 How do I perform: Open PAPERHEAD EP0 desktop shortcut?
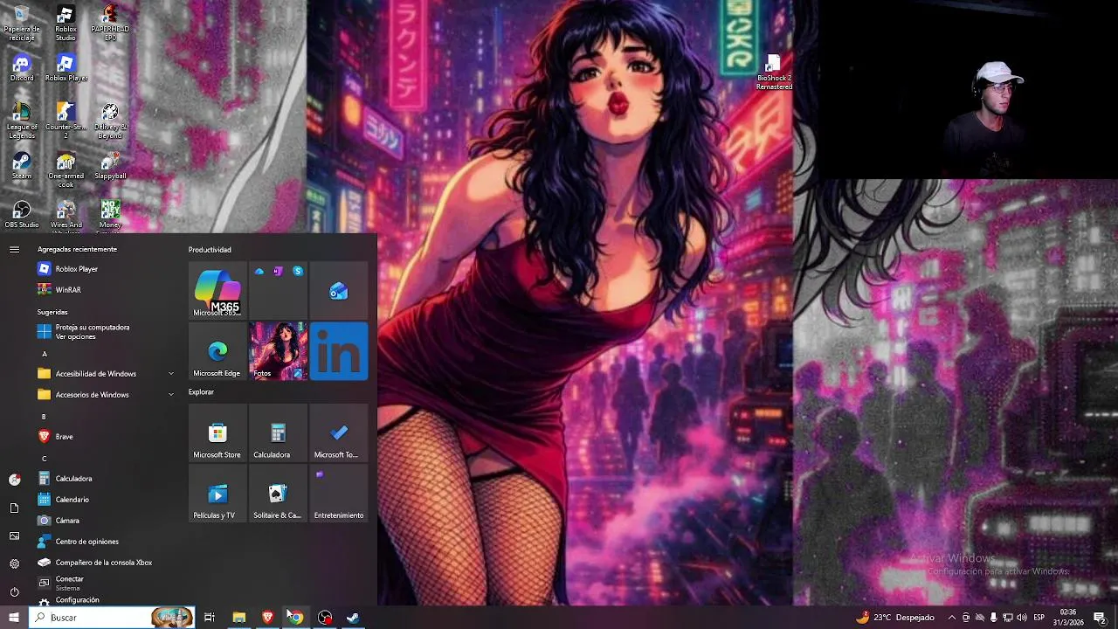point(109,24)
